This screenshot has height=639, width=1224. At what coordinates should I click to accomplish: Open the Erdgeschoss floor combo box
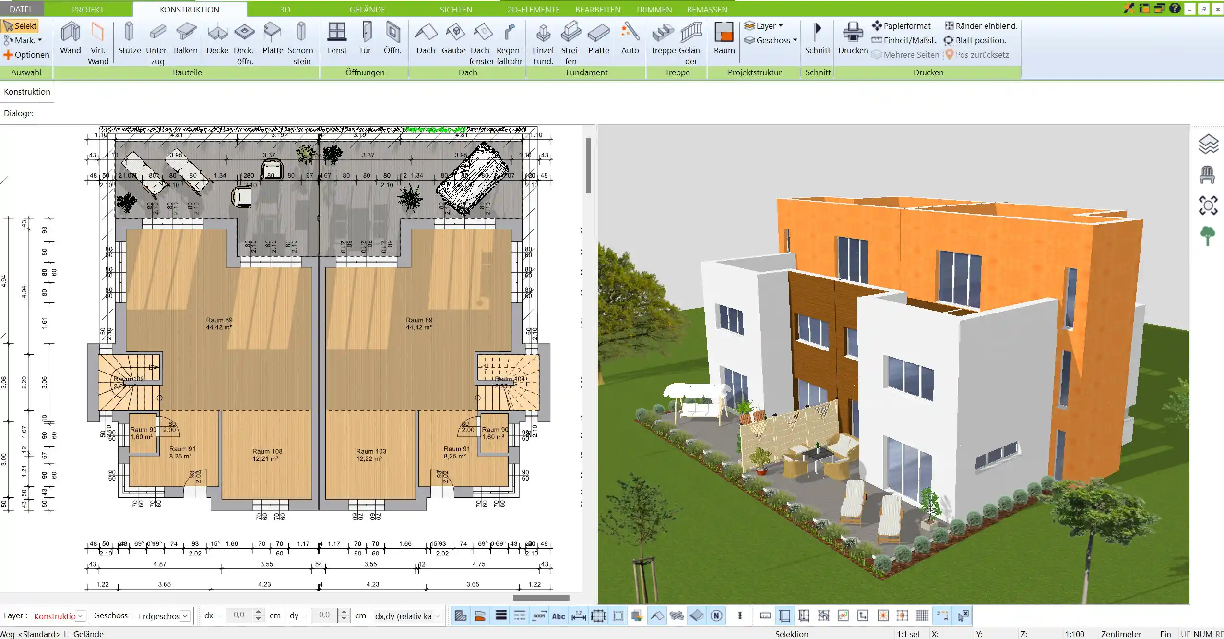[164, 616]
